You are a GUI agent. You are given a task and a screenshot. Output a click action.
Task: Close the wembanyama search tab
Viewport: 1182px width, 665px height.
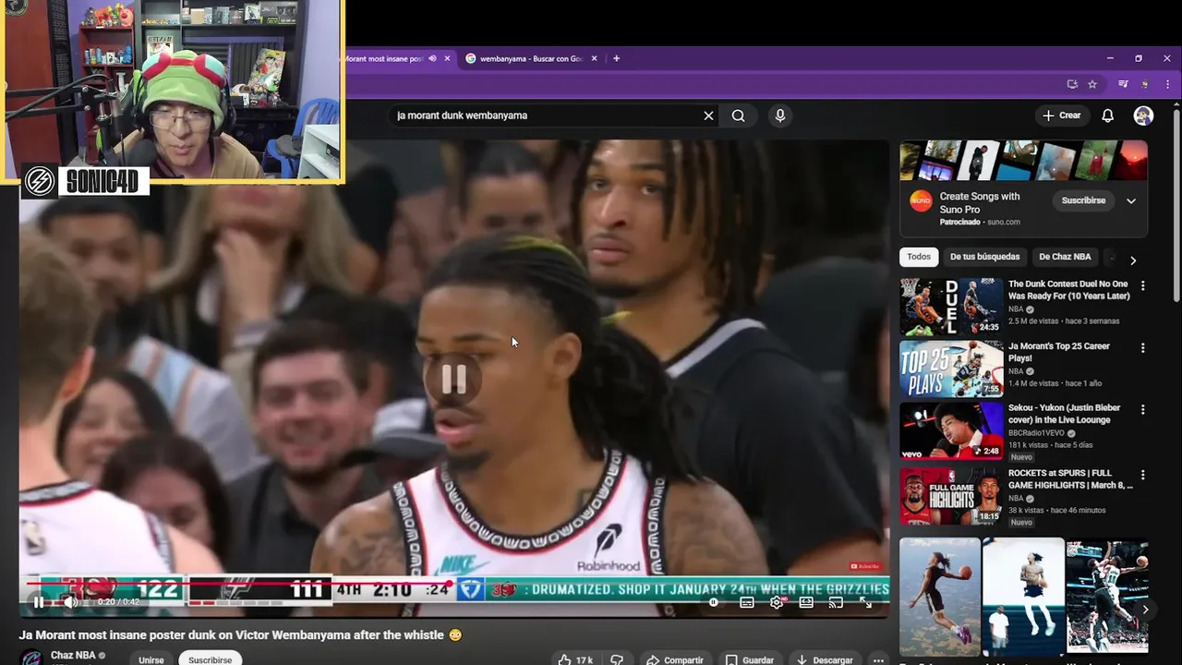click(595, 58)
